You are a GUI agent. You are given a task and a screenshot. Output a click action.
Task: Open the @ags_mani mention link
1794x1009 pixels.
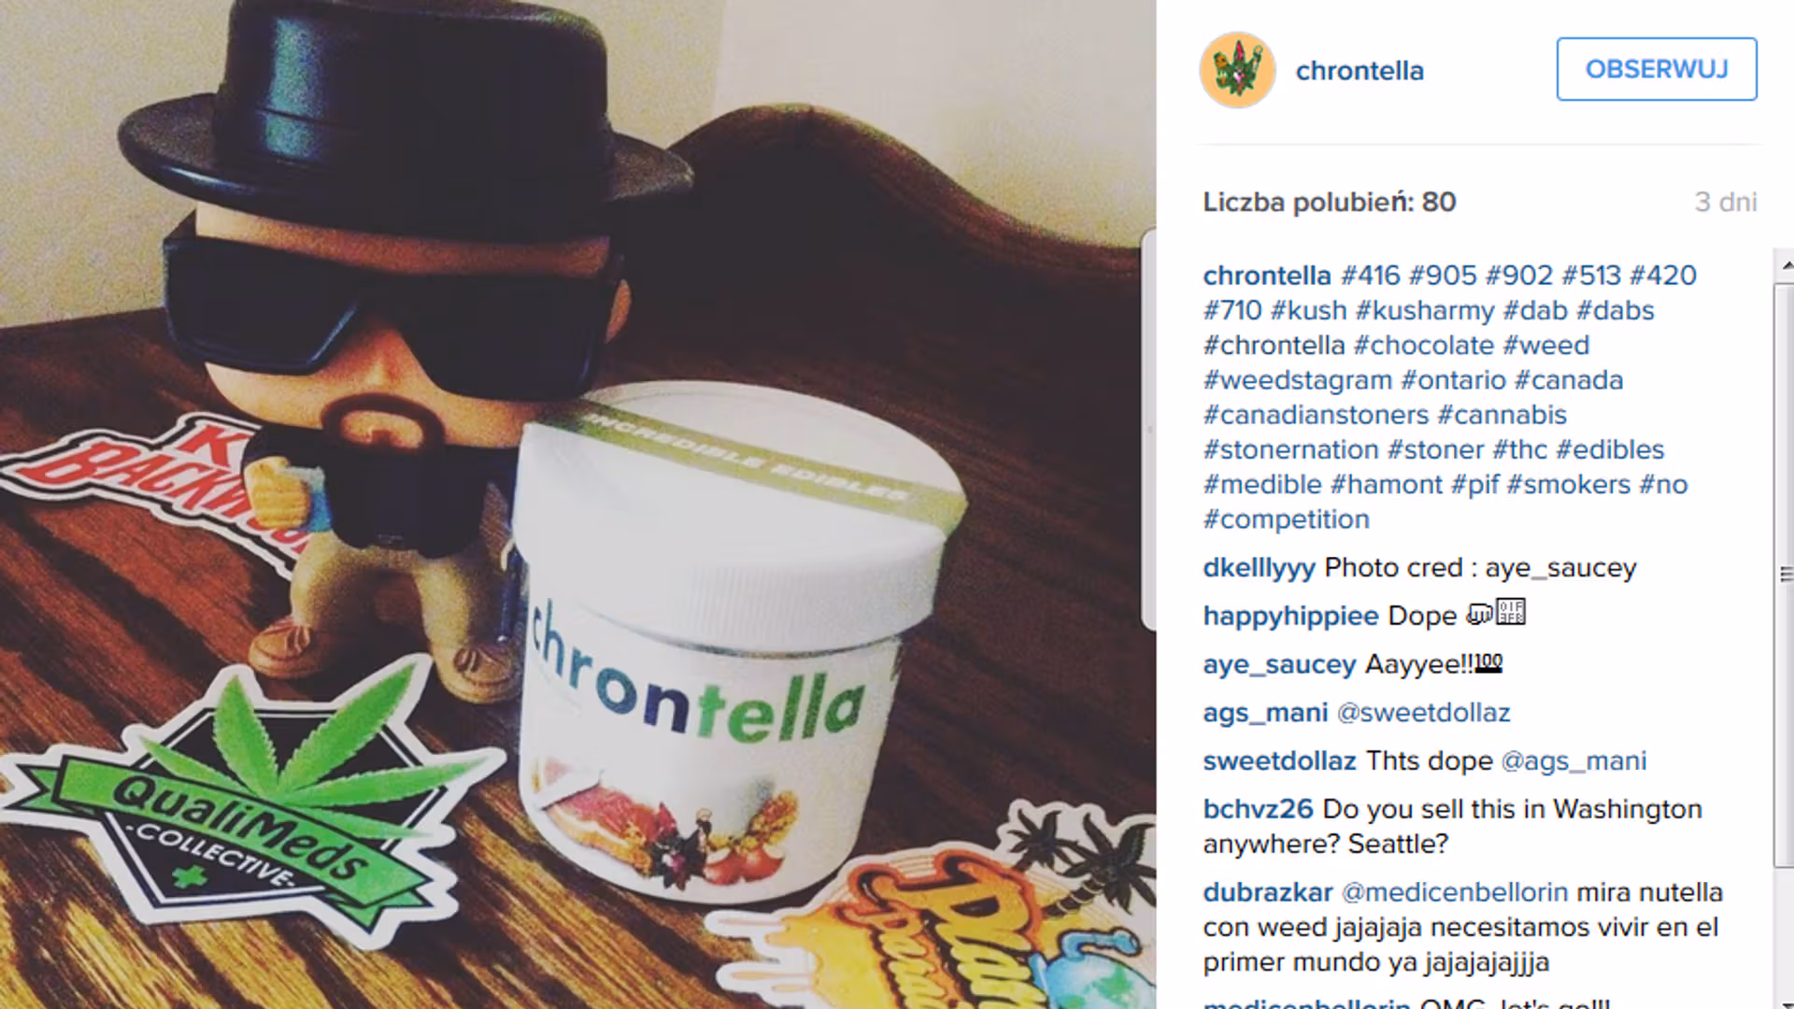(x=1573, y=761)
